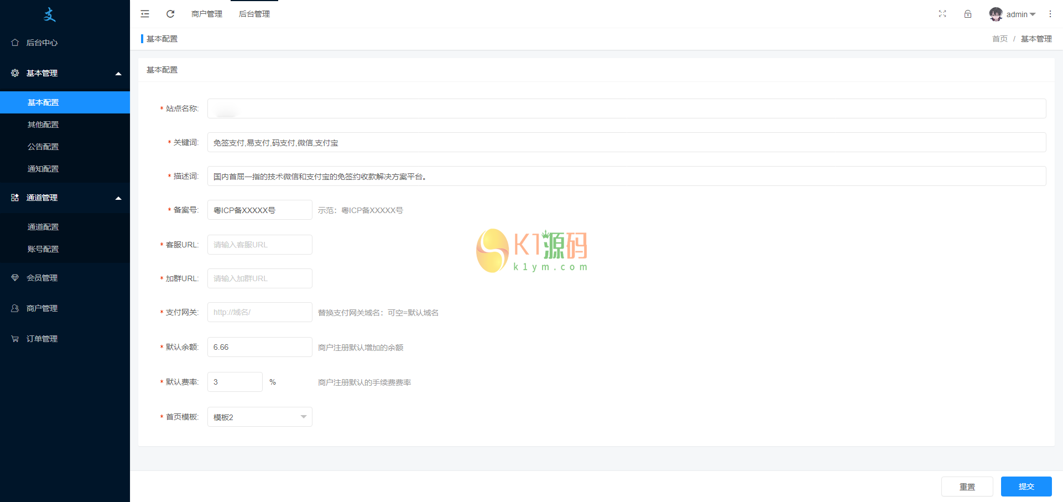Screen dimensions: 1063x502
Task: Focus the 备案号 input field
Action: point(260,210)
